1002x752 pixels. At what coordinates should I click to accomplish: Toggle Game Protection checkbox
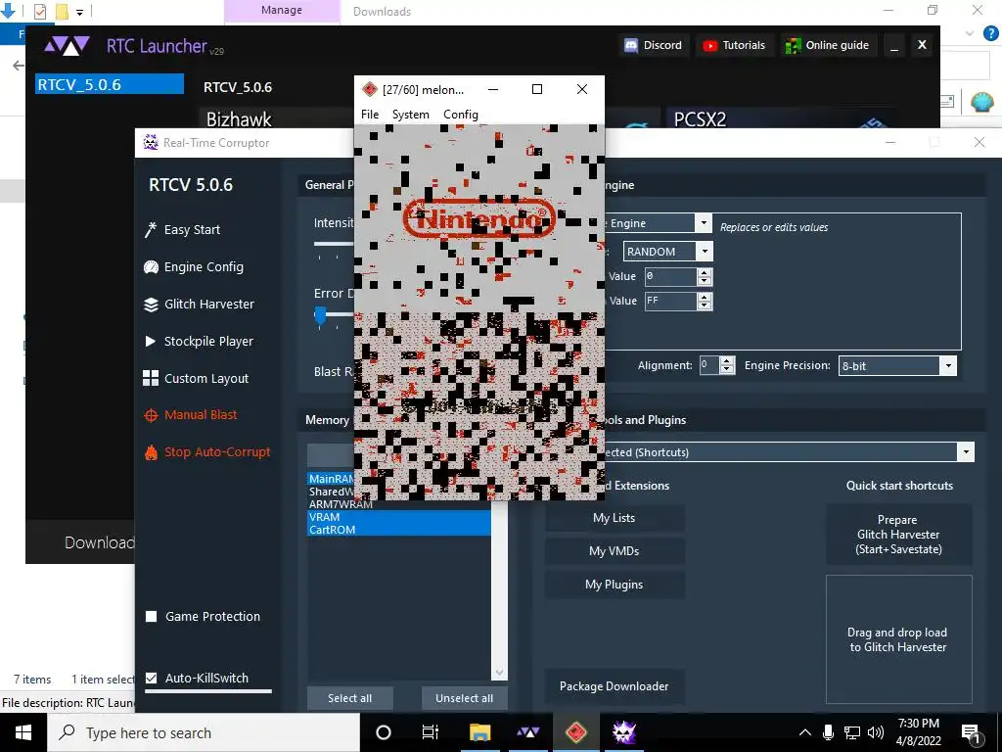[152, 617]
